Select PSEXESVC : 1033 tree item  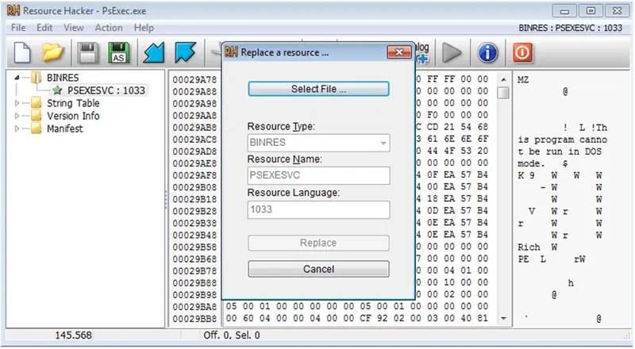(106, 90)
